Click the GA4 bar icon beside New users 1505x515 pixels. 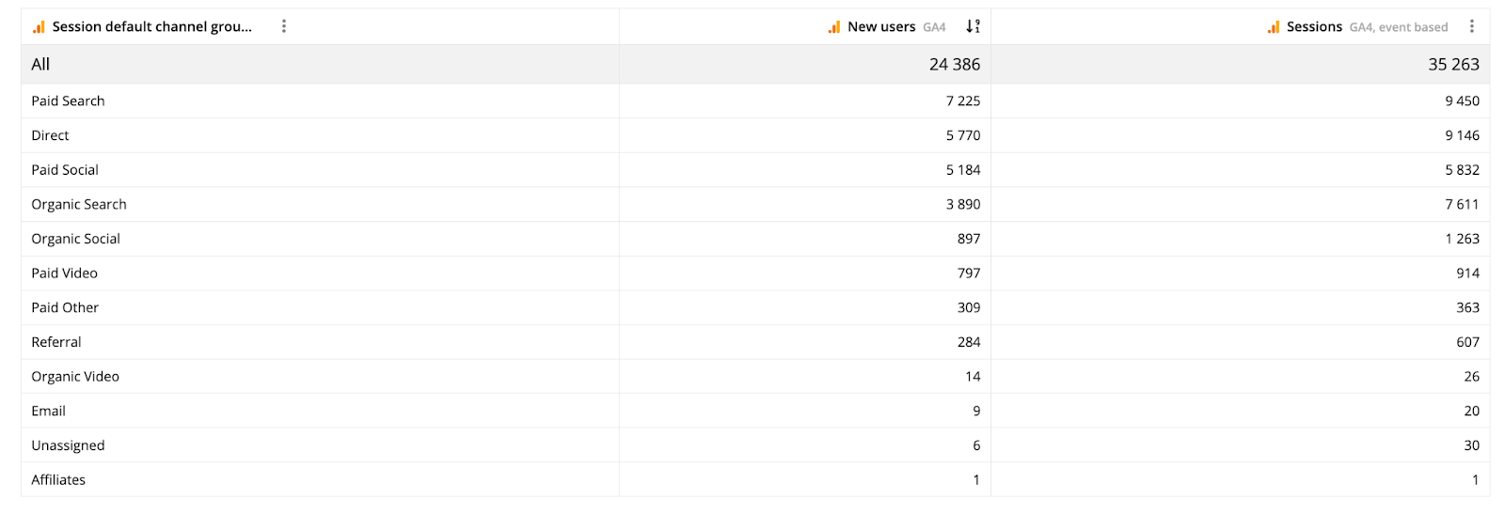click(834, 27)
